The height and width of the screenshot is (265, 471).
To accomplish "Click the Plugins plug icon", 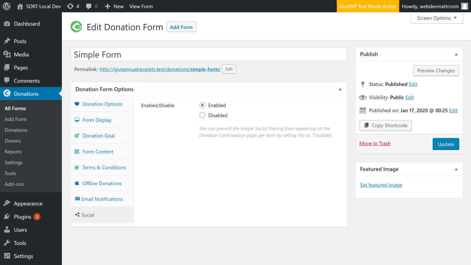I will 7,216.
